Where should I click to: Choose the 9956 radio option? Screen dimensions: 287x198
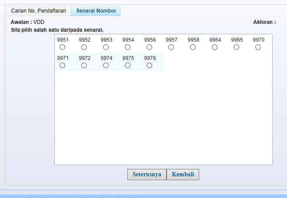click(x=150, y=47)
